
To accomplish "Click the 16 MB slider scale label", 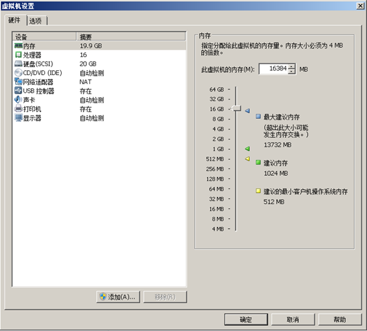I will click(217, 209).
